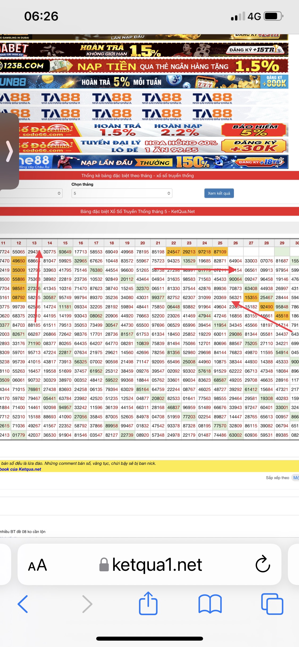
Task: Open Safari tabs overview icon
Action: 272,604
